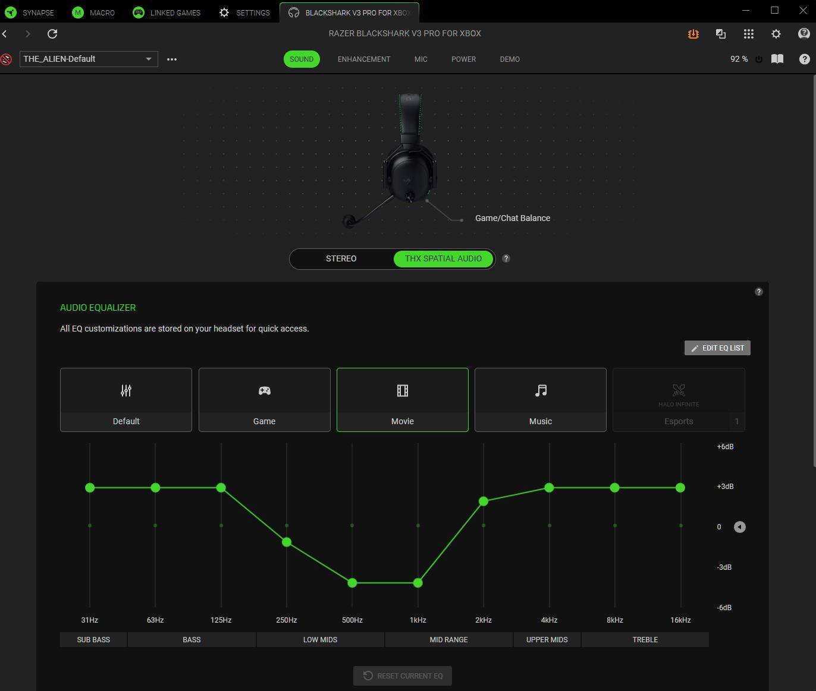Open the profile options three-dot menu
This screenshot has height=691, width=816.
172,59
